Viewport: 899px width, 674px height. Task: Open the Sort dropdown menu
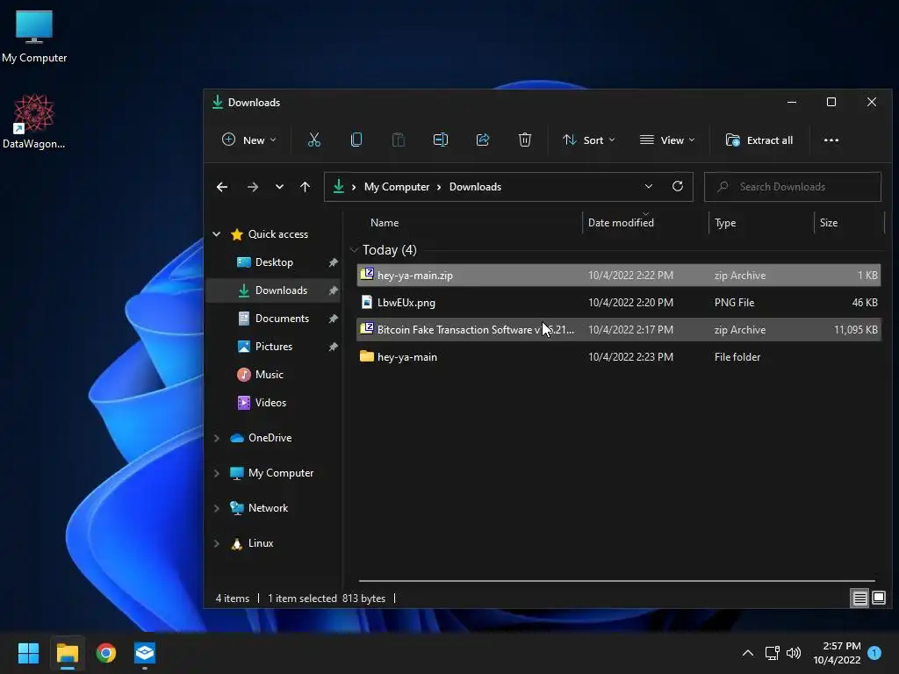[589, 140]
